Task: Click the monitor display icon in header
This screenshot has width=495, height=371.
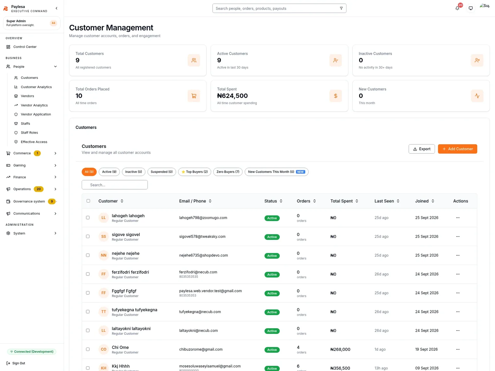Action: pos(471,8)
